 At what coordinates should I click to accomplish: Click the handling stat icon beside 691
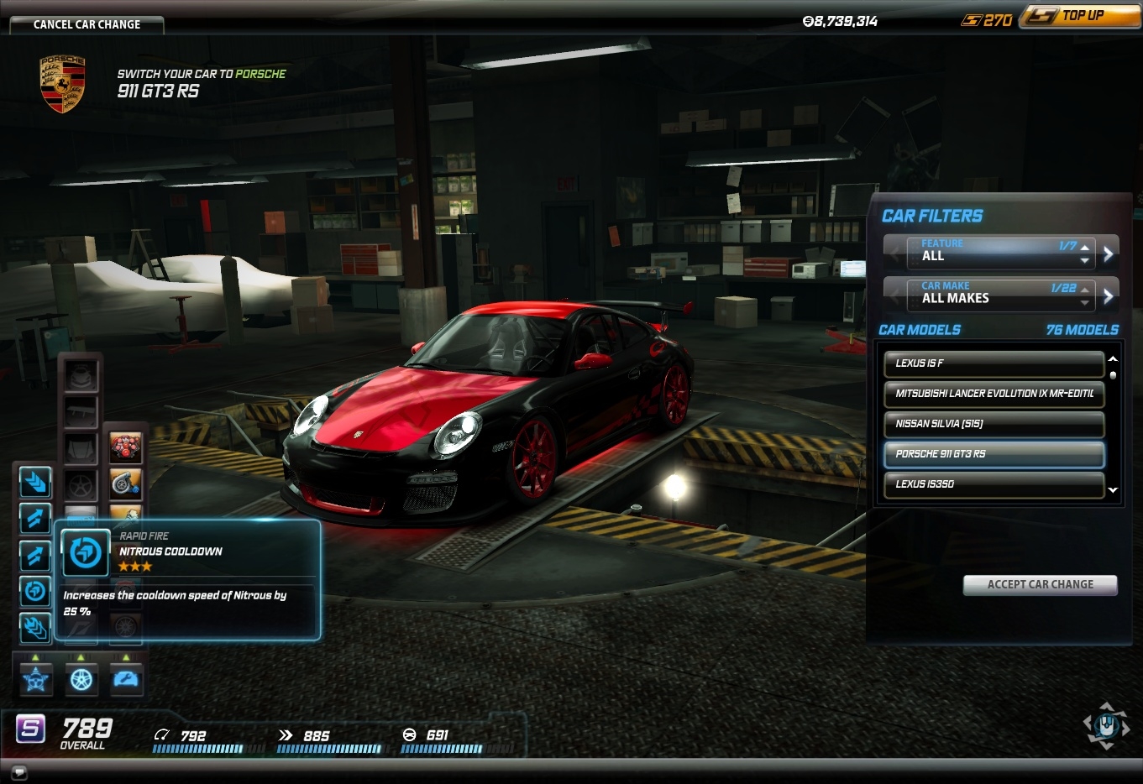coord(409,735)
